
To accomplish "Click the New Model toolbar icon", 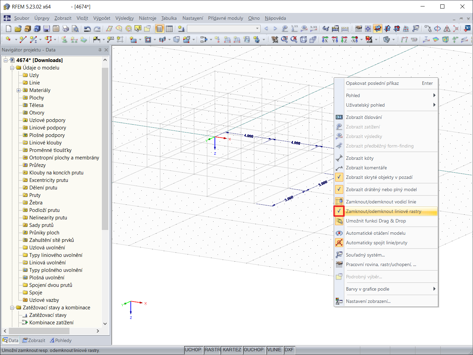I will 9,29.
